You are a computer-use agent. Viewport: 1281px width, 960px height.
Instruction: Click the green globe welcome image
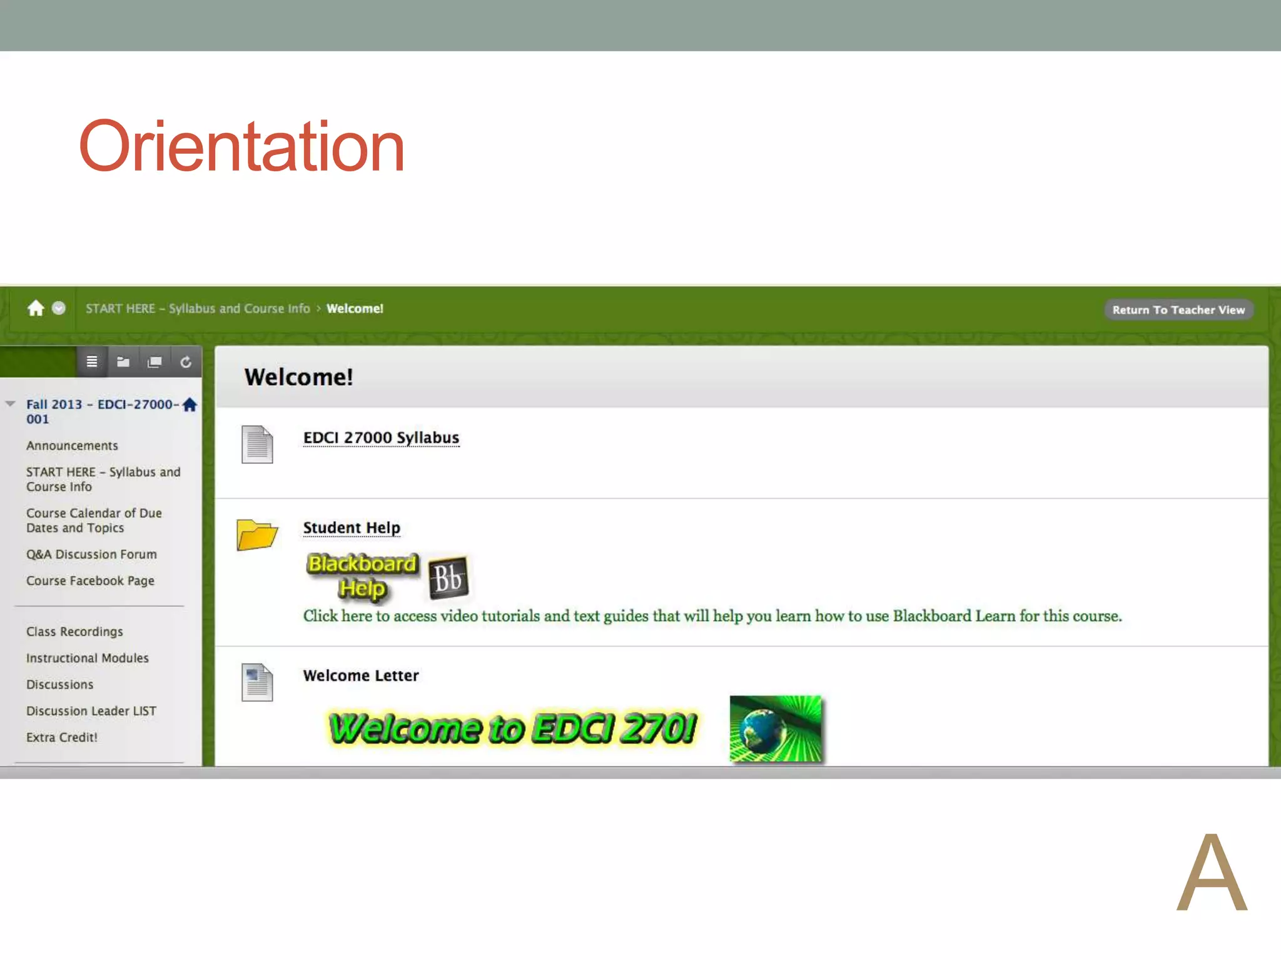pyautogui.click(x=776, y=728)
